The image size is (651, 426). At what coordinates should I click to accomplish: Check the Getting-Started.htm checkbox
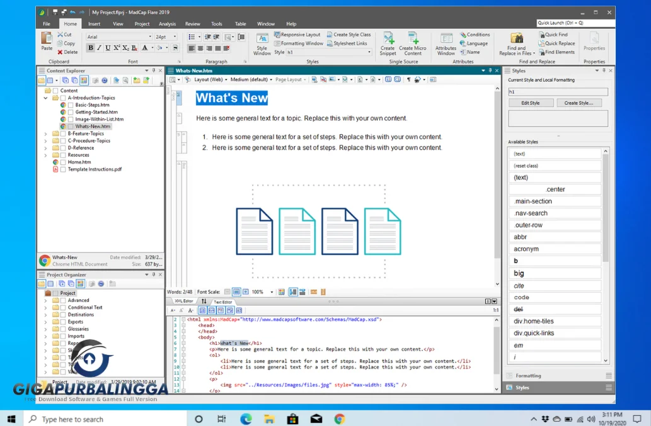(x=71, y=112)
